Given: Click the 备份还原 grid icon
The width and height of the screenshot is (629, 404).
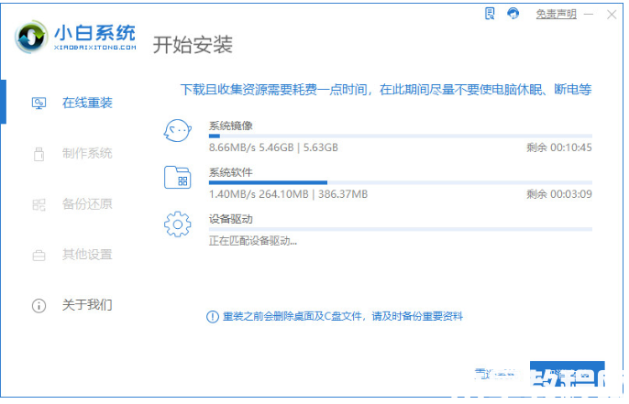Looking at the screenshot, I should coord(39,205).
